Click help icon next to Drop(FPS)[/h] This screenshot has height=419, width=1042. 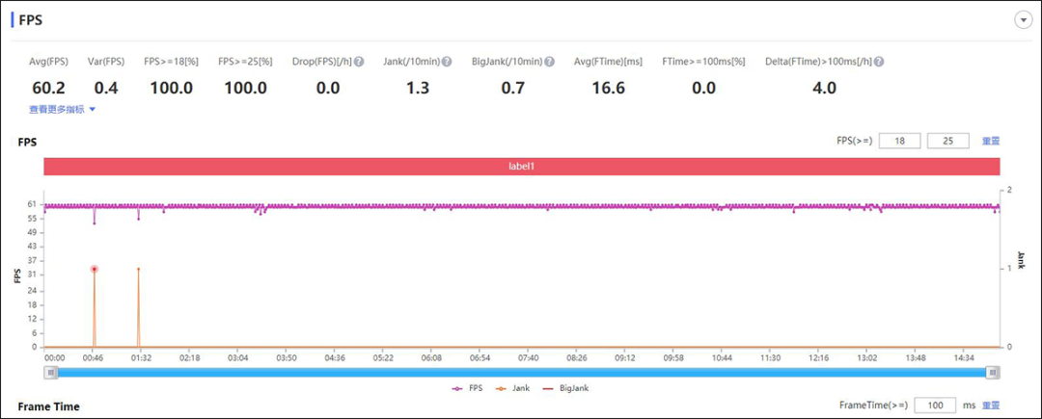pos(359,62)
